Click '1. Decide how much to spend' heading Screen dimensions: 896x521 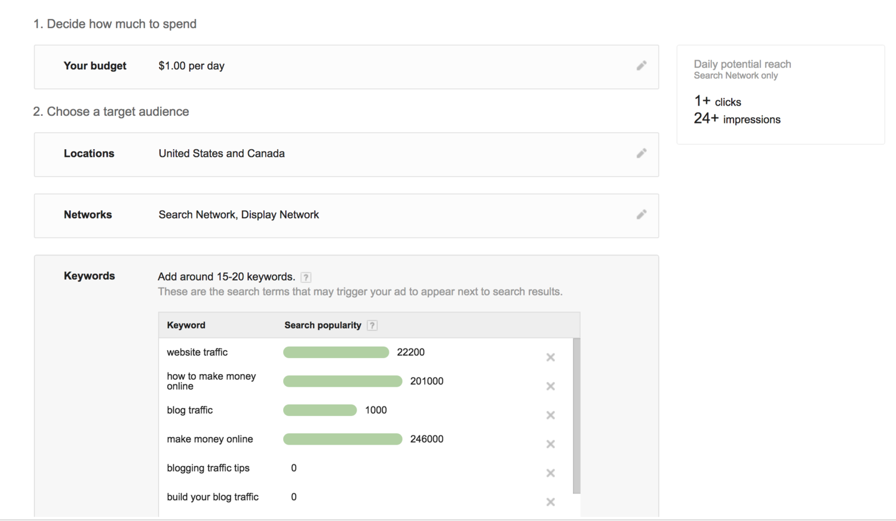115,24
